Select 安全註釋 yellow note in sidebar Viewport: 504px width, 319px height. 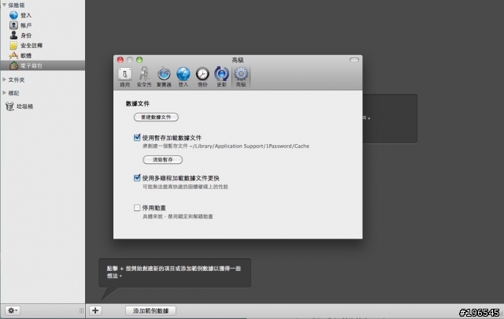click(x=13, y=46)
